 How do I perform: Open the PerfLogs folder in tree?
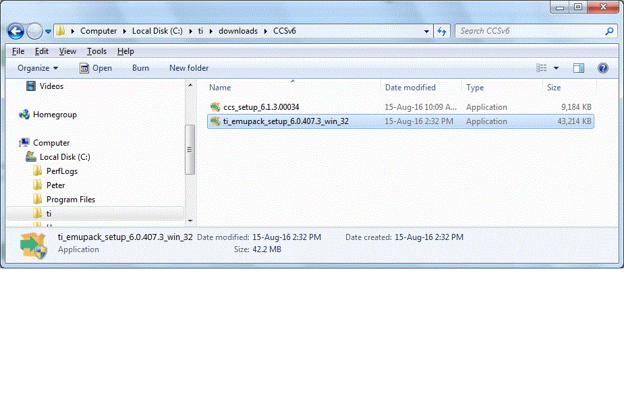click(x=61, y=171)
